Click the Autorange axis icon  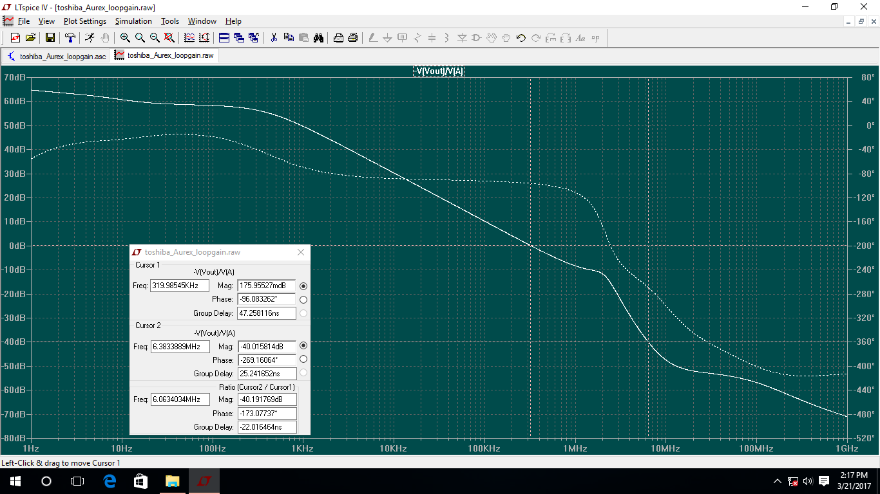click(x=204, y=38)
